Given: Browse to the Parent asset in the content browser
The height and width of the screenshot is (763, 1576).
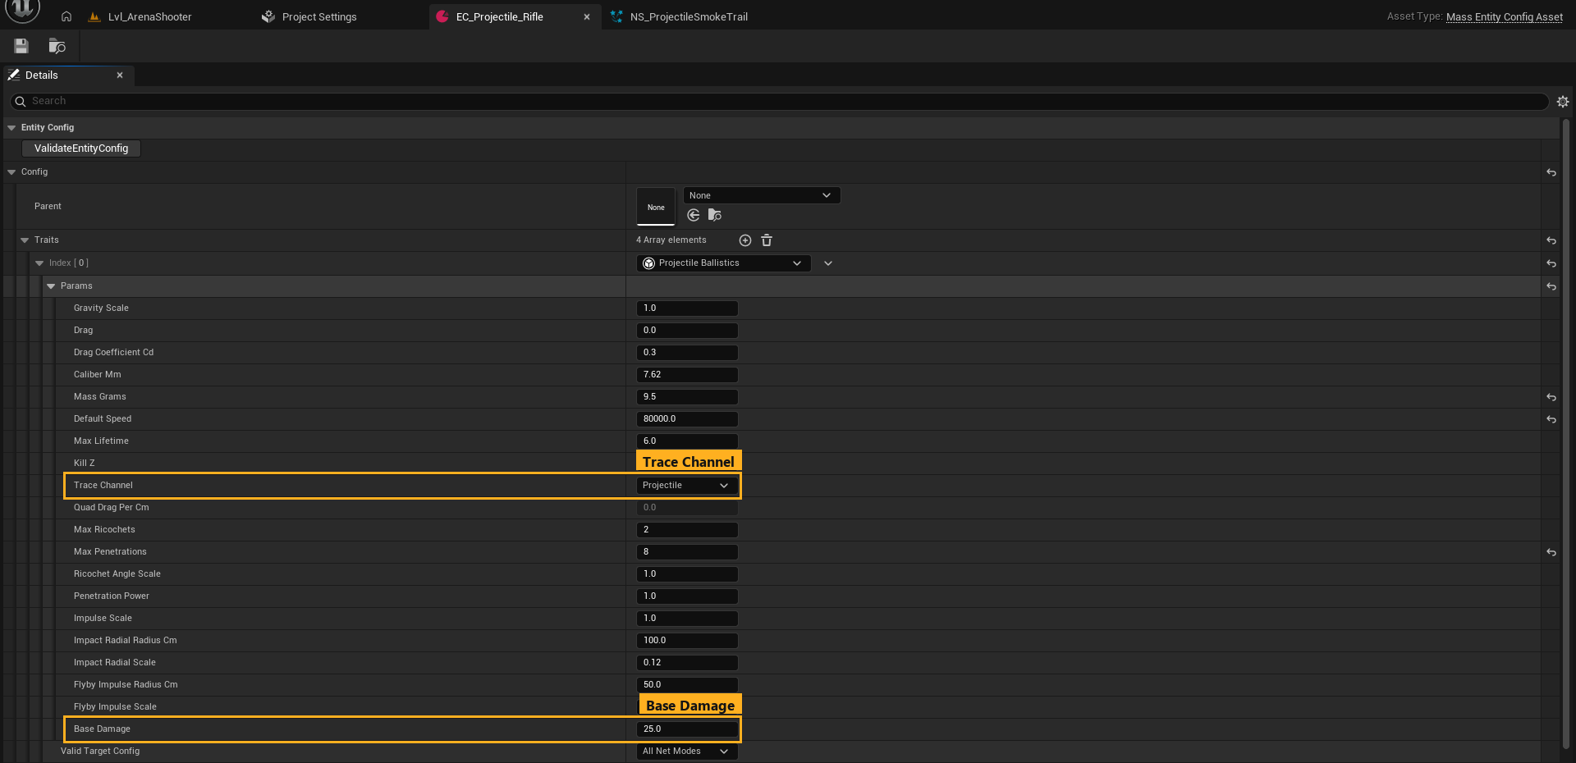Looking at the screenshot, I should pyautogui.click(x=715, y=215).
